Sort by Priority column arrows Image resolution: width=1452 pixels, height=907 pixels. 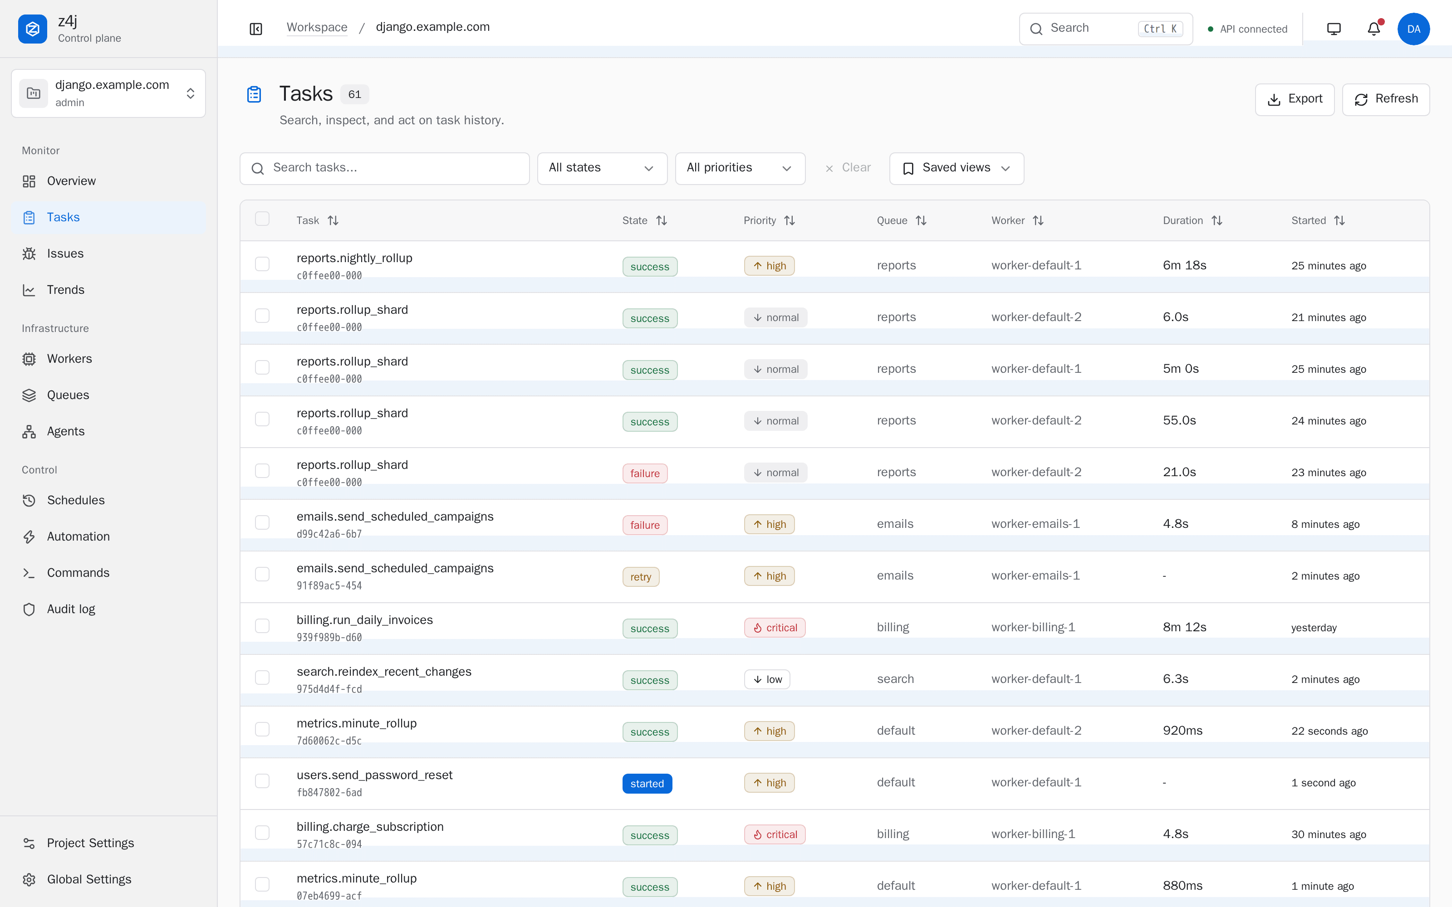(x=789, y=221)
